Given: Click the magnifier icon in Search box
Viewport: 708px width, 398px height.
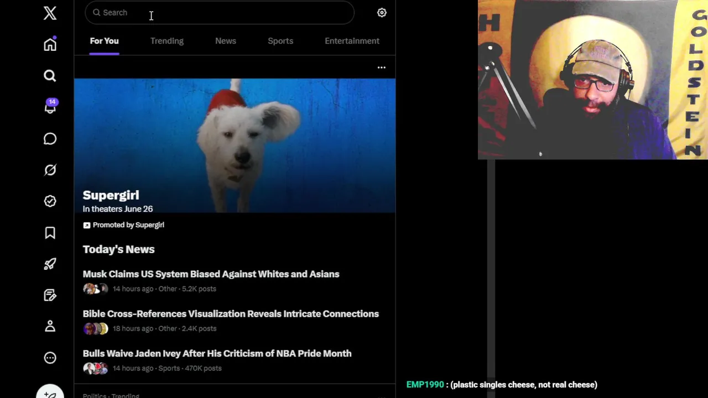Looking at the screenshot, I should click(x=96, y=12).
